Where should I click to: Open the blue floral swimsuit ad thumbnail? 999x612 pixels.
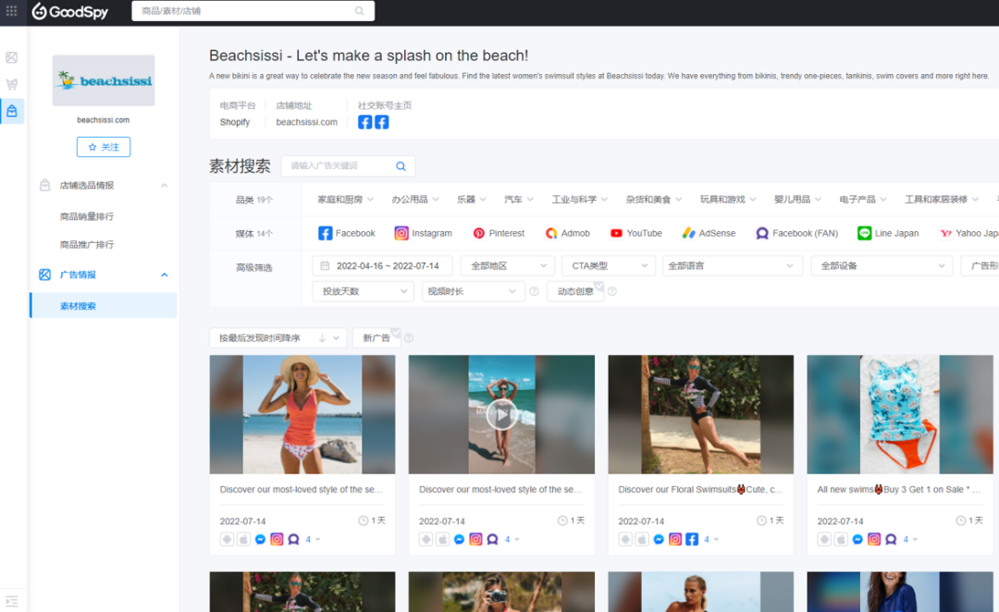coord(900,414)
